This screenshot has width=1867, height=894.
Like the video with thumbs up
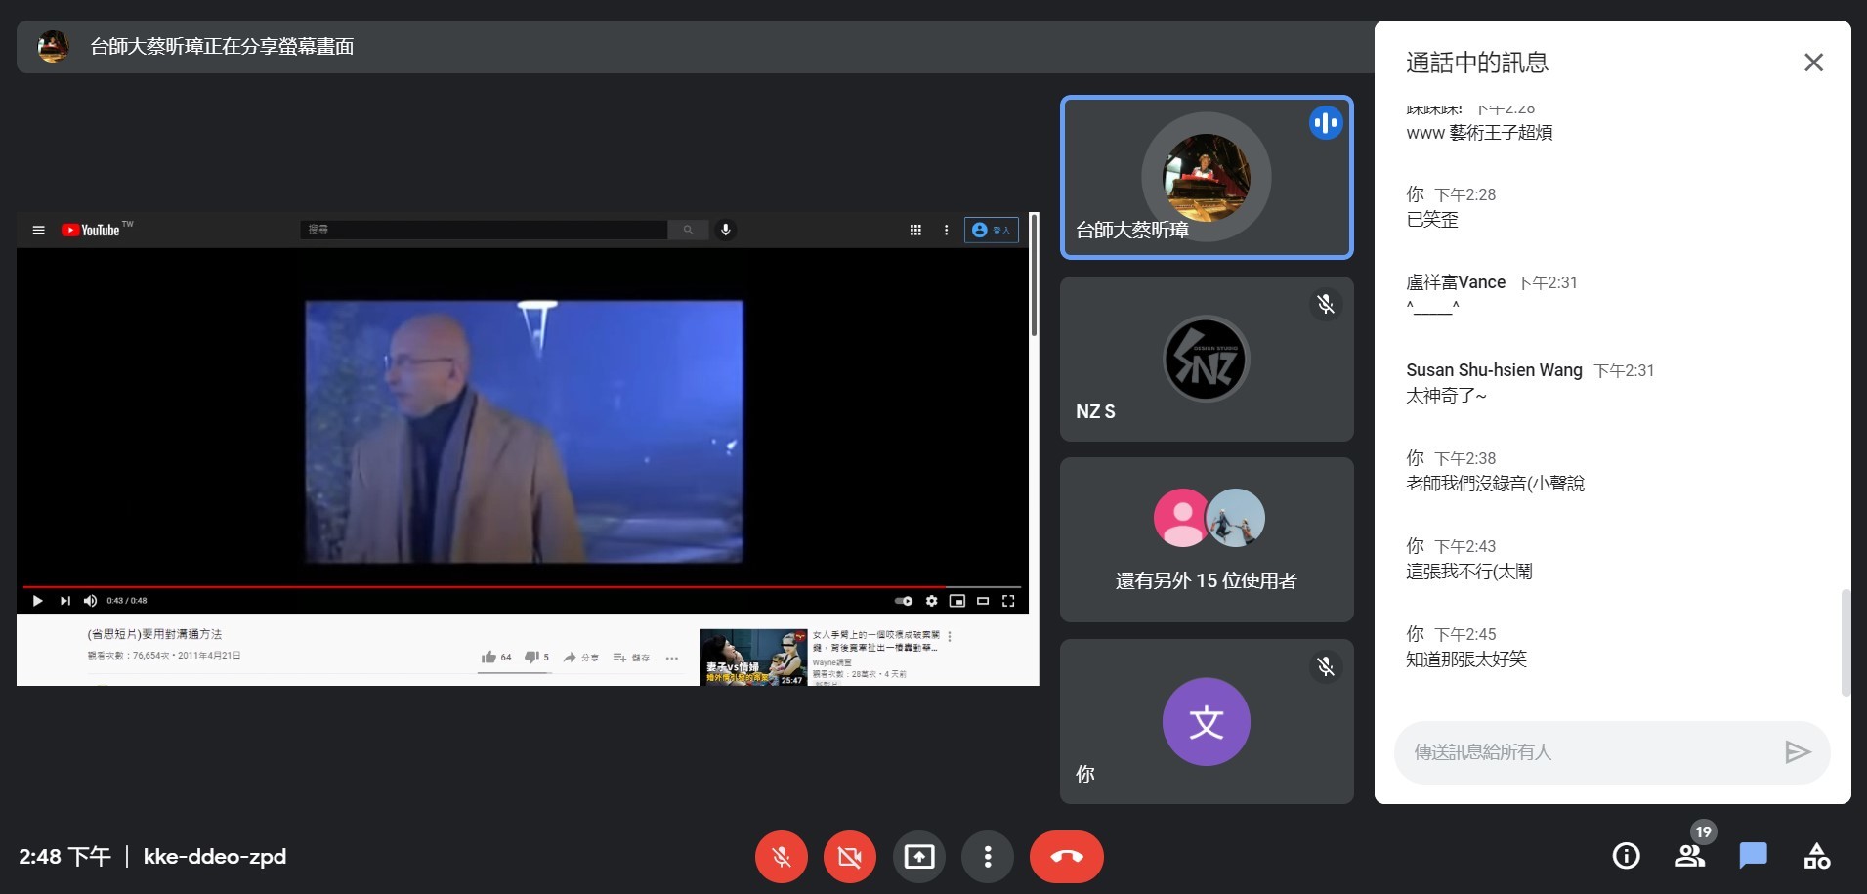pos(496,658)
